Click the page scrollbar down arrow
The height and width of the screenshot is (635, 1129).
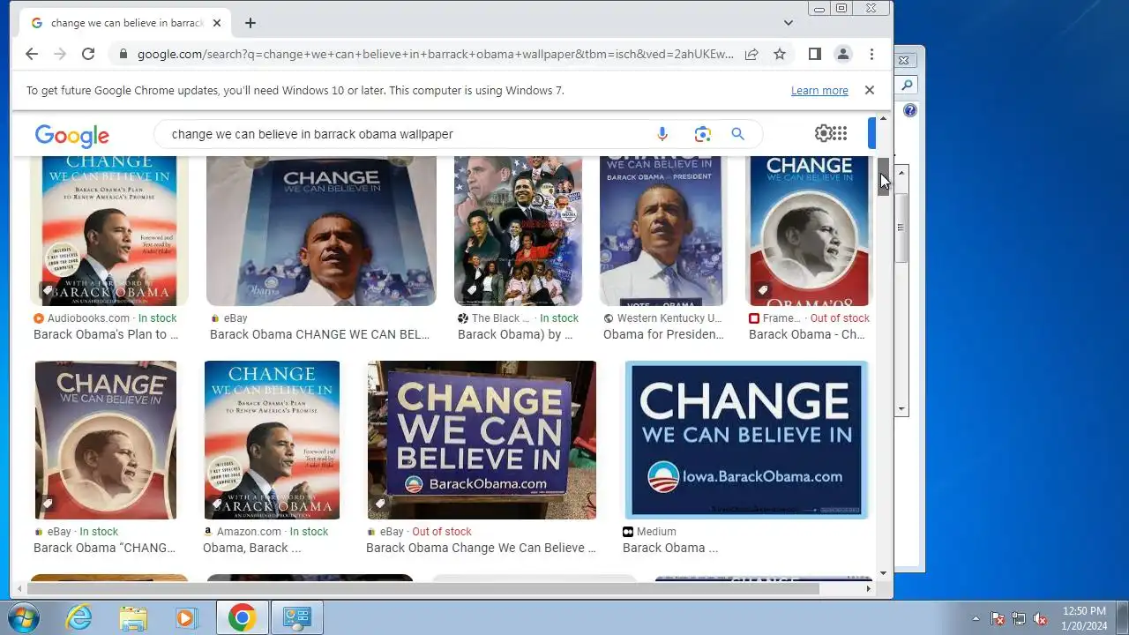point(883,573)
